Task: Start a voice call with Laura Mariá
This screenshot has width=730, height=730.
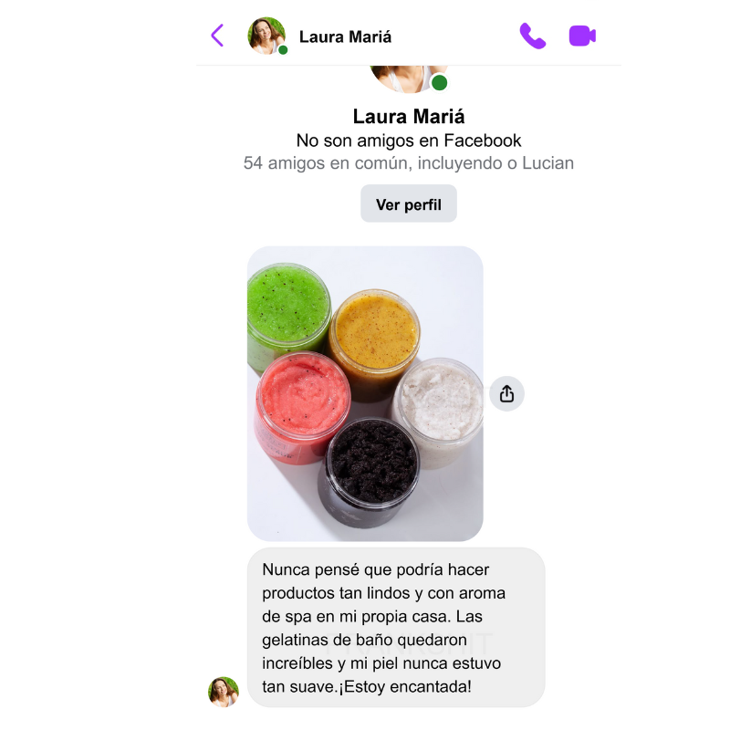Action: coord(532,36)
